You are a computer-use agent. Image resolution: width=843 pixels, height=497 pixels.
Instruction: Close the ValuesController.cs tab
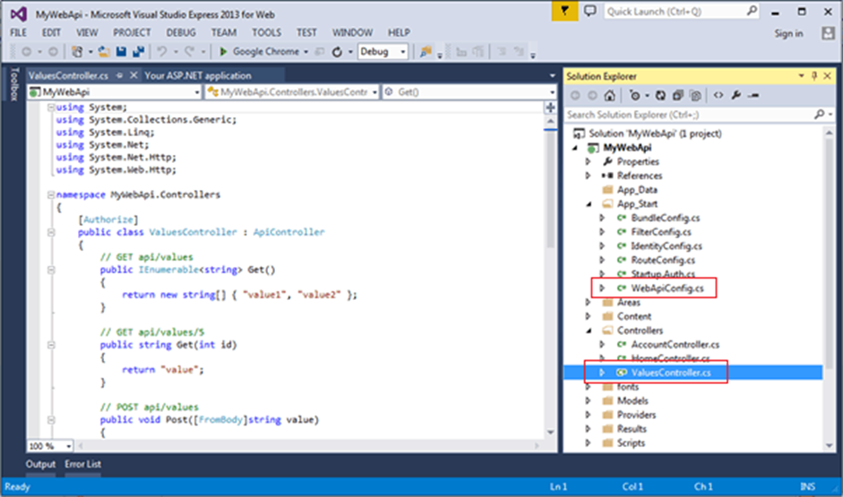(x=133, y=75)
